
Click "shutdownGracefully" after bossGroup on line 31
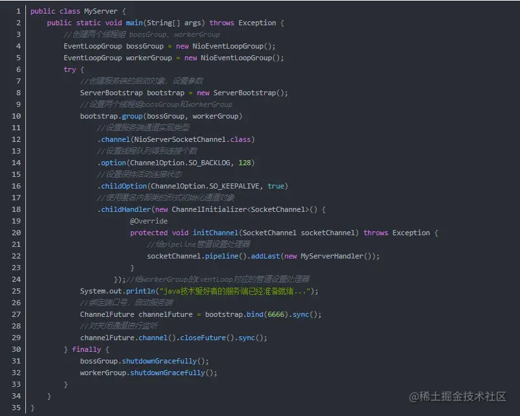click(x=159, y=361)
